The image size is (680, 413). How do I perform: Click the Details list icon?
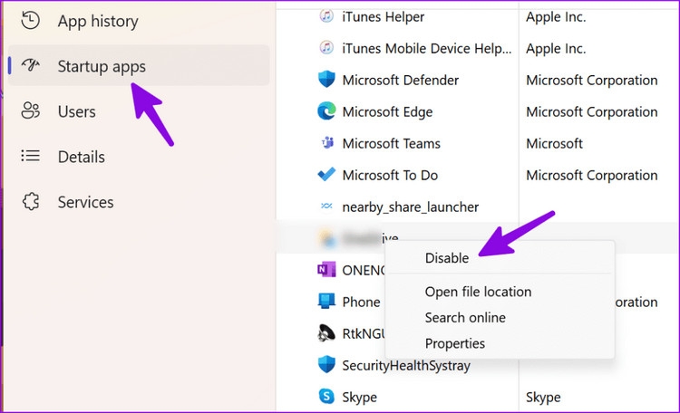[x=30, y=156]
